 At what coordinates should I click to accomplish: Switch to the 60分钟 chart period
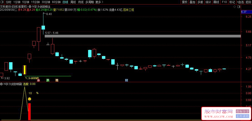(x=56, y=2)
